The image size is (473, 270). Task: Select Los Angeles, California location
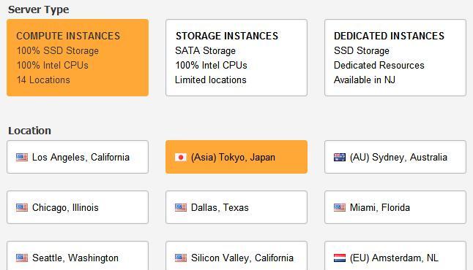pyautogui.click(x=78, y=157)
